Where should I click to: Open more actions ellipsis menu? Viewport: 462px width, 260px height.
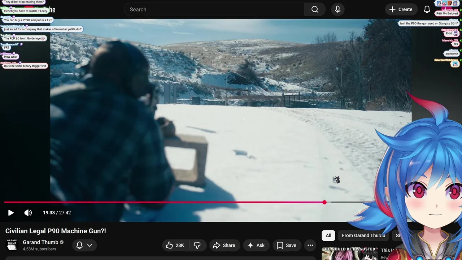point(310,245)
